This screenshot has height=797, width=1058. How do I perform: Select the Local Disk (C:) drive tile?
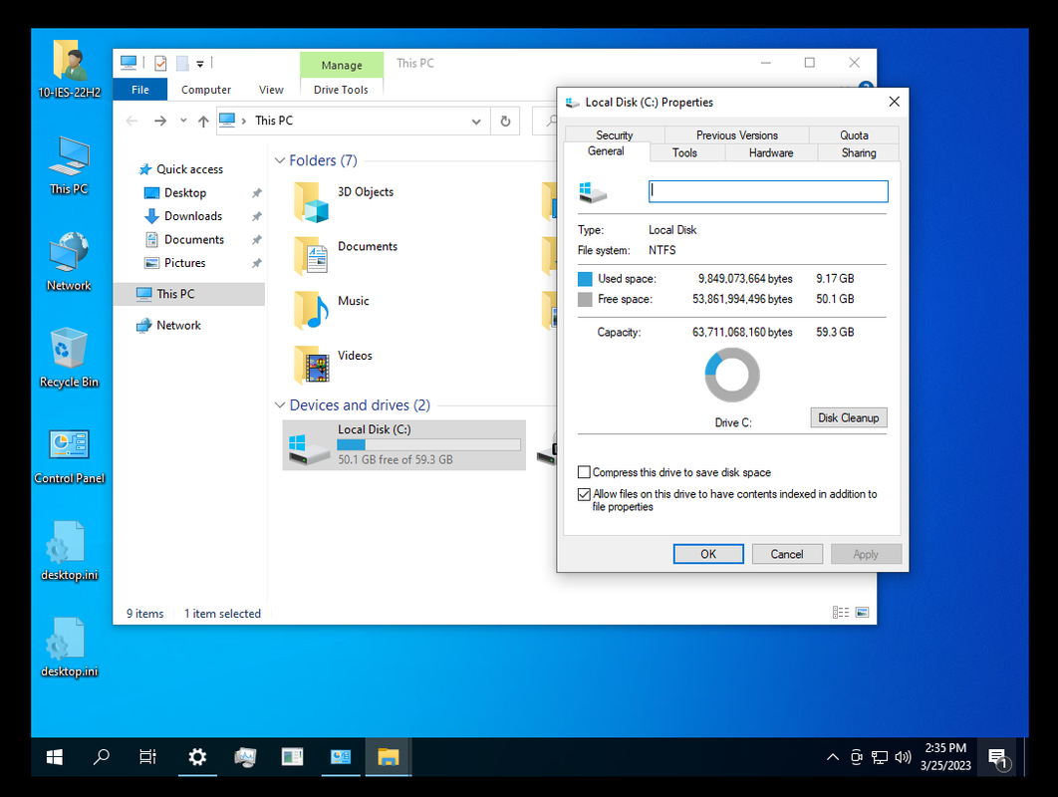point(404,444)
